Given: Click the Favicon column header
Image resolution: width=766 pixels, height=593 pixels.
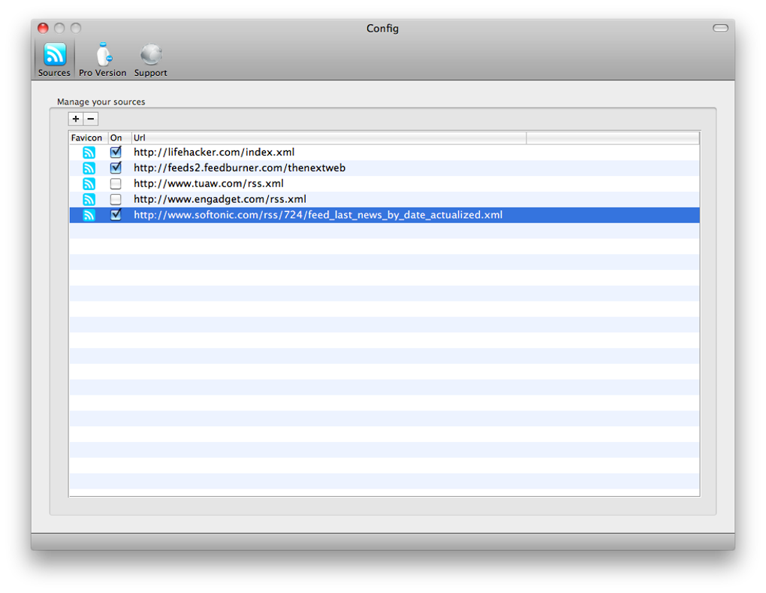Looking at the screenshot, I should (87, 138).
